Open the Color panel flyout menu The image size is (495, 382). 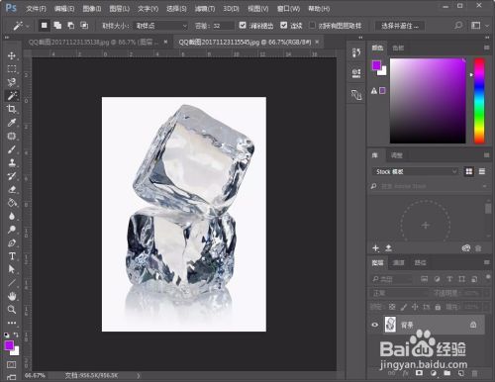[486, 48]
